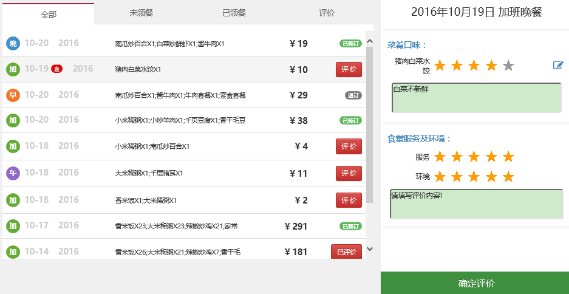Rate 猪肉白菜水饺 two stars
This screenshot has height=294, width=569.
click(457, 66)
